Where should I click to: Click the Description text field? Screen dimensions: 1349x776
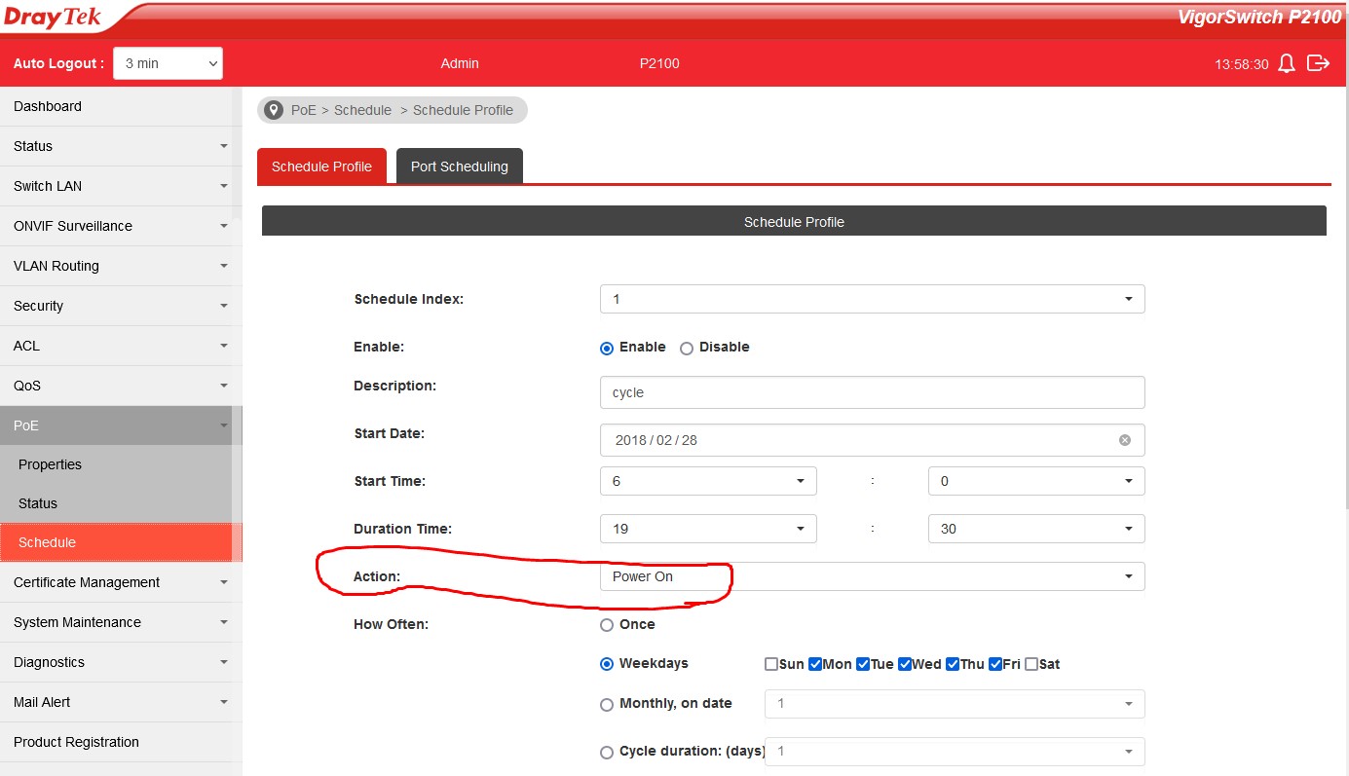click(872, 392)
